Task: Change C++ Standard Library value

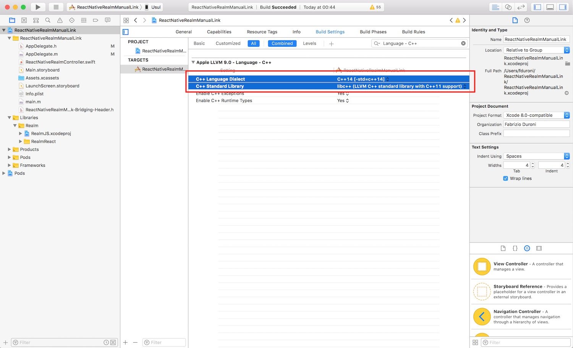Action: pos(401,86)
